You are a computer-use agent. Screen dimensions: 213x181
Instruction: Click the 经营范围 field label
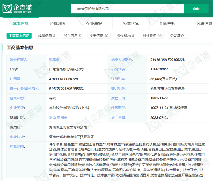pyautogui.click(x=17, y=147)
